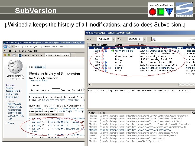This screenshot has width=195, height=146.
Task: Open the Article tab on Wikipedia
Action: point(31,67)
